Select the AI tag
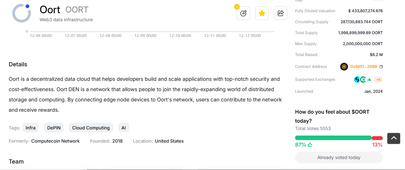Viewport: 405px width, 170px height. [x=124, y=128]
